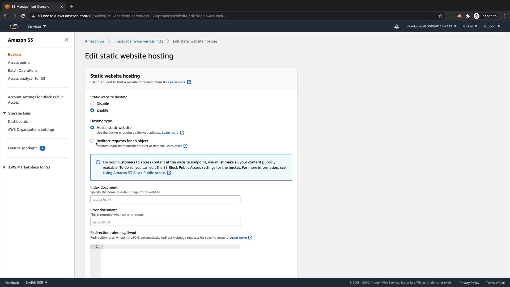Screen dimensions: 510x287
Task: Close the Amazon S3 sidebar panel
Action: [66, 40]
